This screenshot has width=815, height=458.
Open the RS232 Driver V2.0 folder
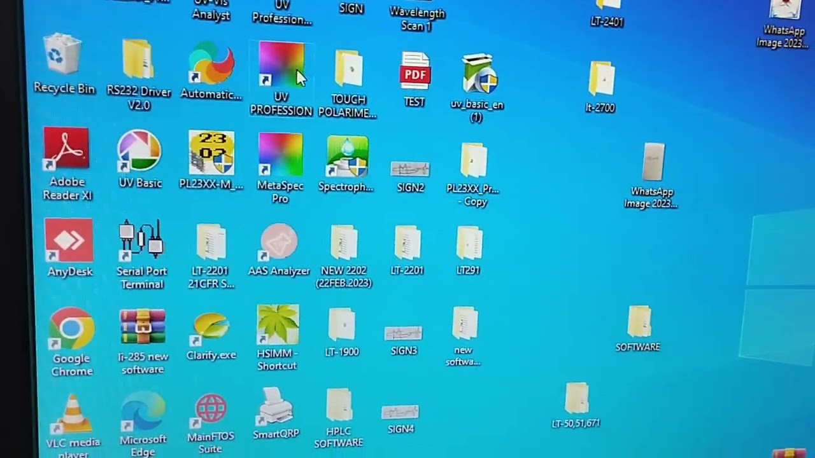coord(138,59)
